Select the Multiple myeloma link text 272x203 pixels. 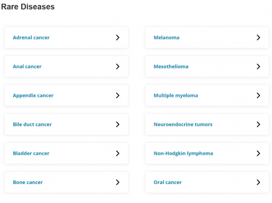pos(176,96)
